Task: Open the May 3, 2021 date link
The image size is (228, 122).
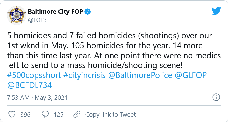Action: (51, 98)
